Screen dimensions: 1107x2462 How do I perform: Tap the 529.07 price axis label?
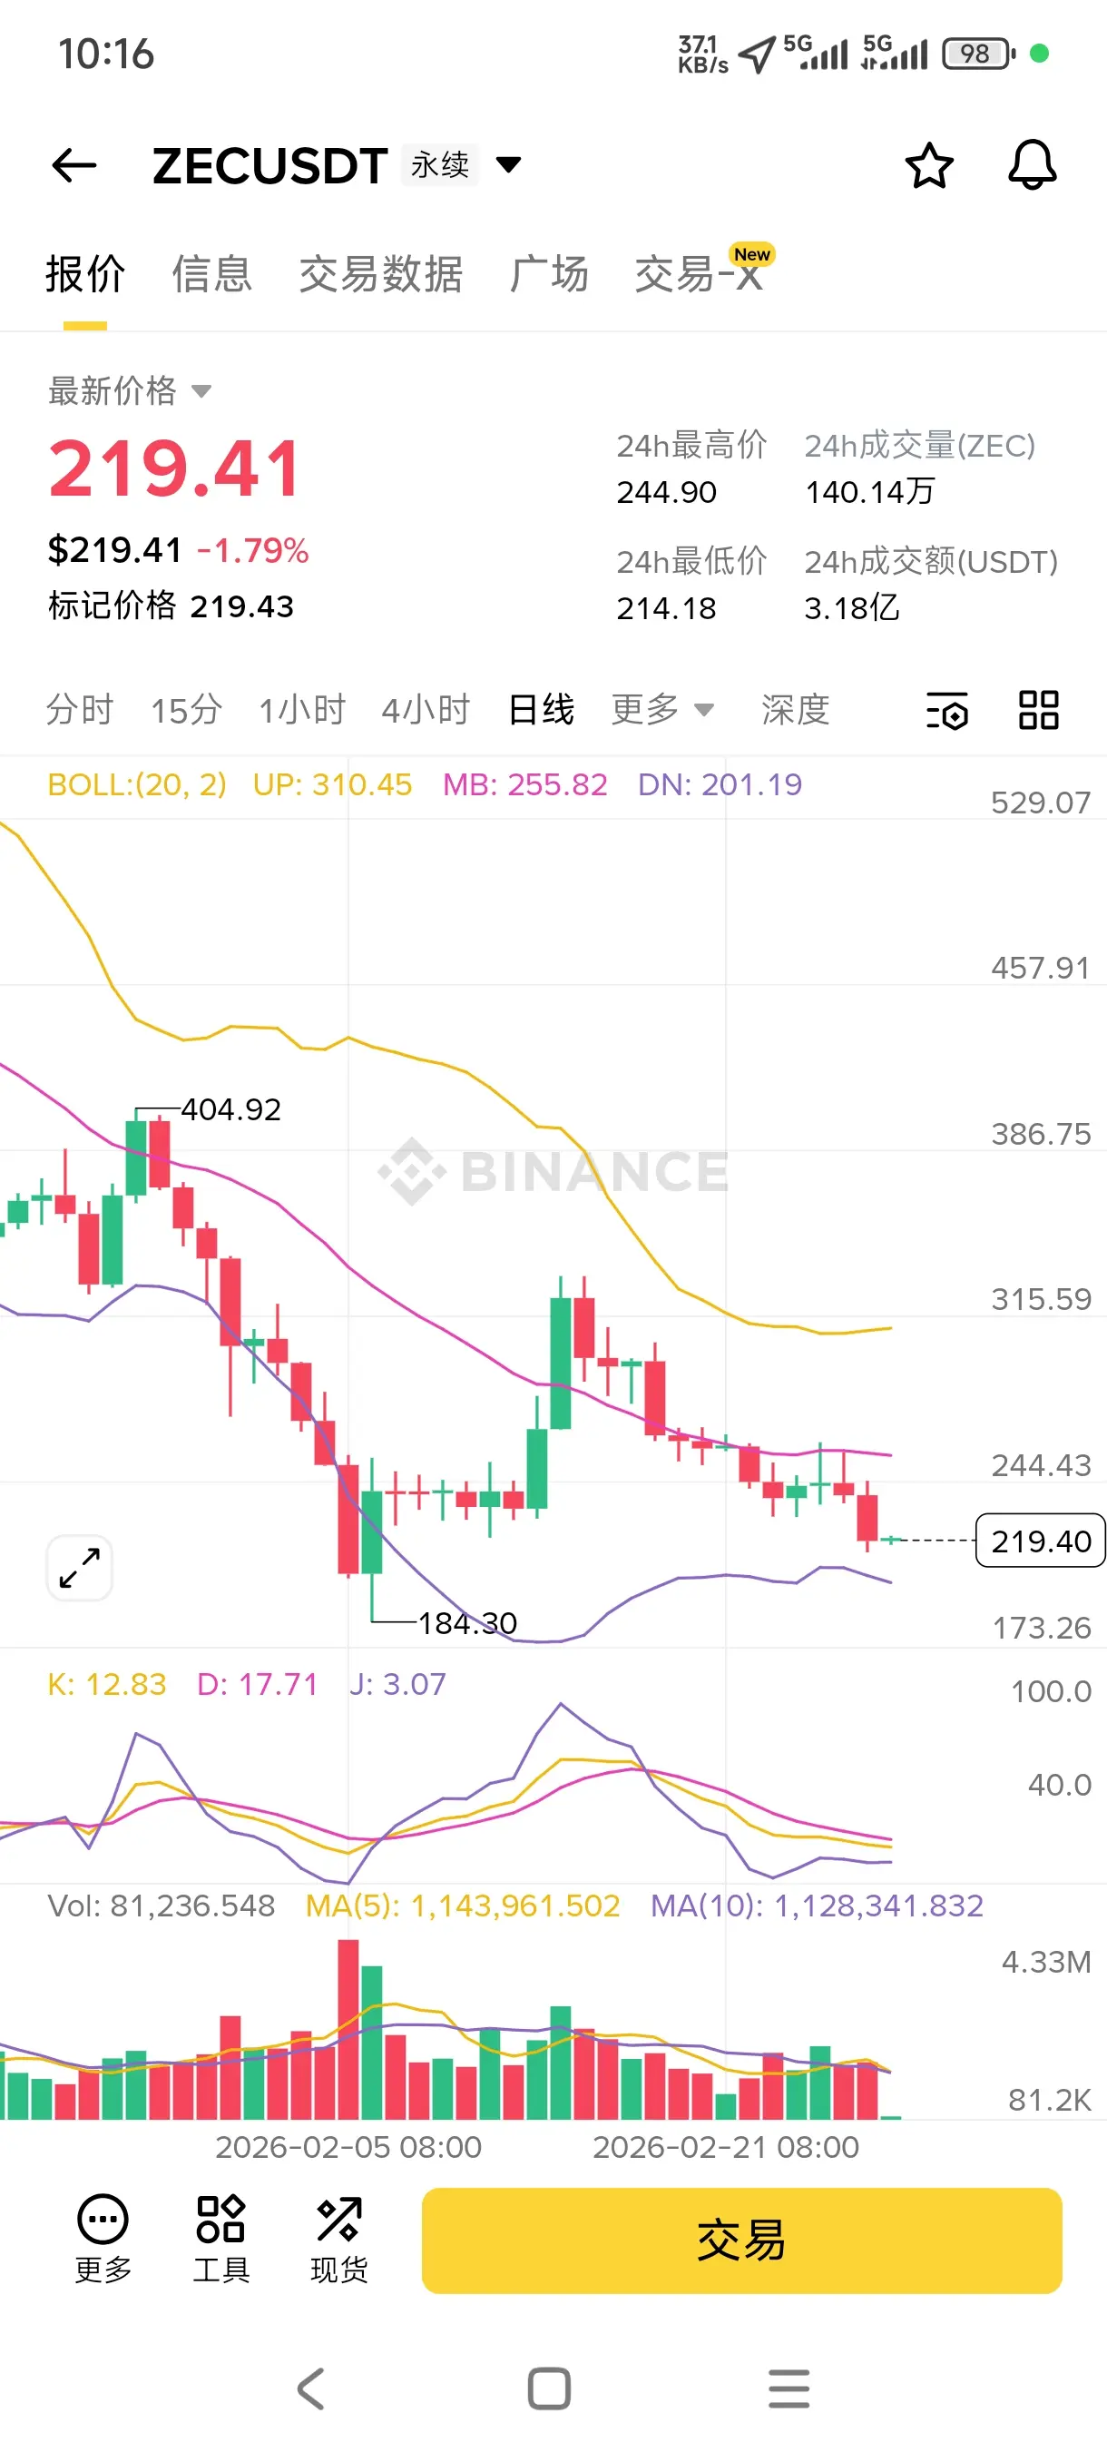click(x=1040, y=803)
